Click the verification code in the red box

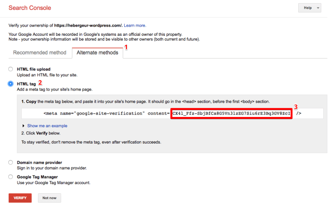point(231,113)
